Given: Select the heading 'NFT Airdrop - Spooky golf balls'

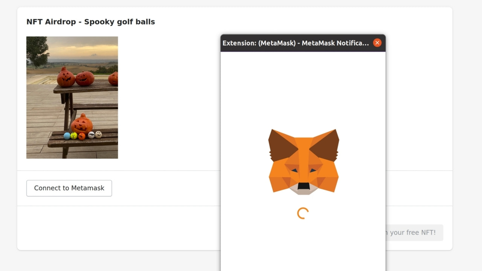Looking at the screenshot, I should coord(90,21).
